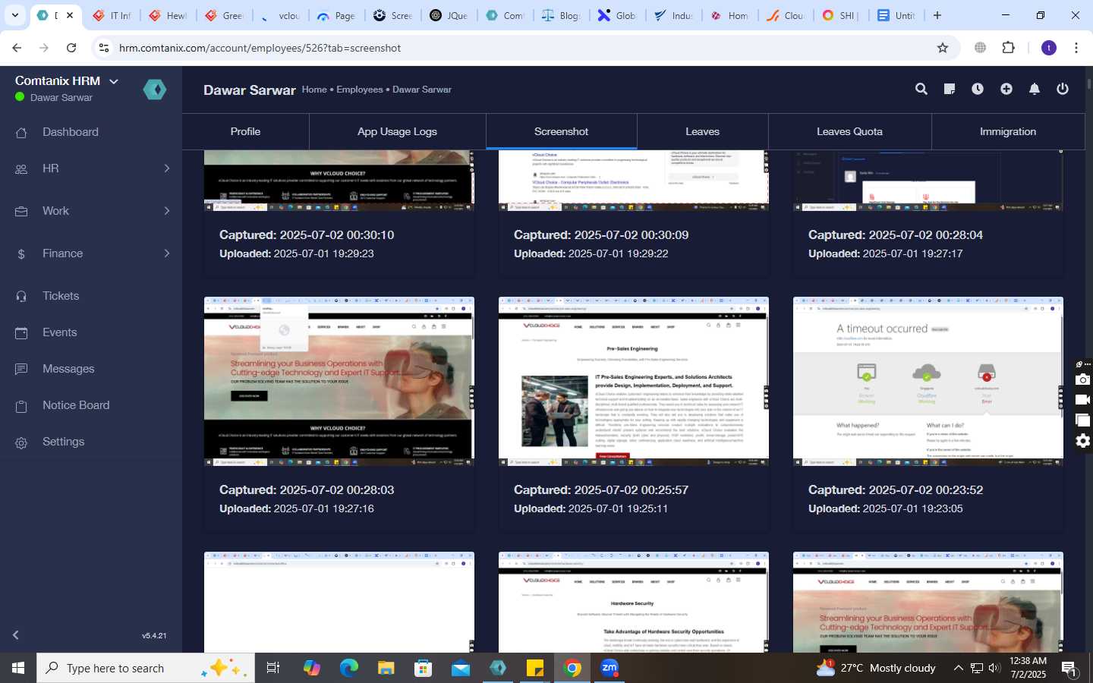Switch to the App Usage Logs tab
The width and height of the screenshot is (1093, 683).
tap(397, 131)
